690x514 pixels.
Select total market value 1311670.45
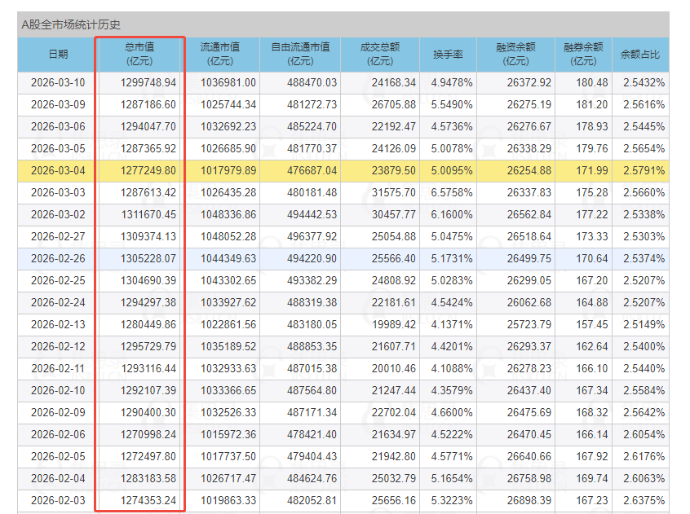[x=148, y=214]
